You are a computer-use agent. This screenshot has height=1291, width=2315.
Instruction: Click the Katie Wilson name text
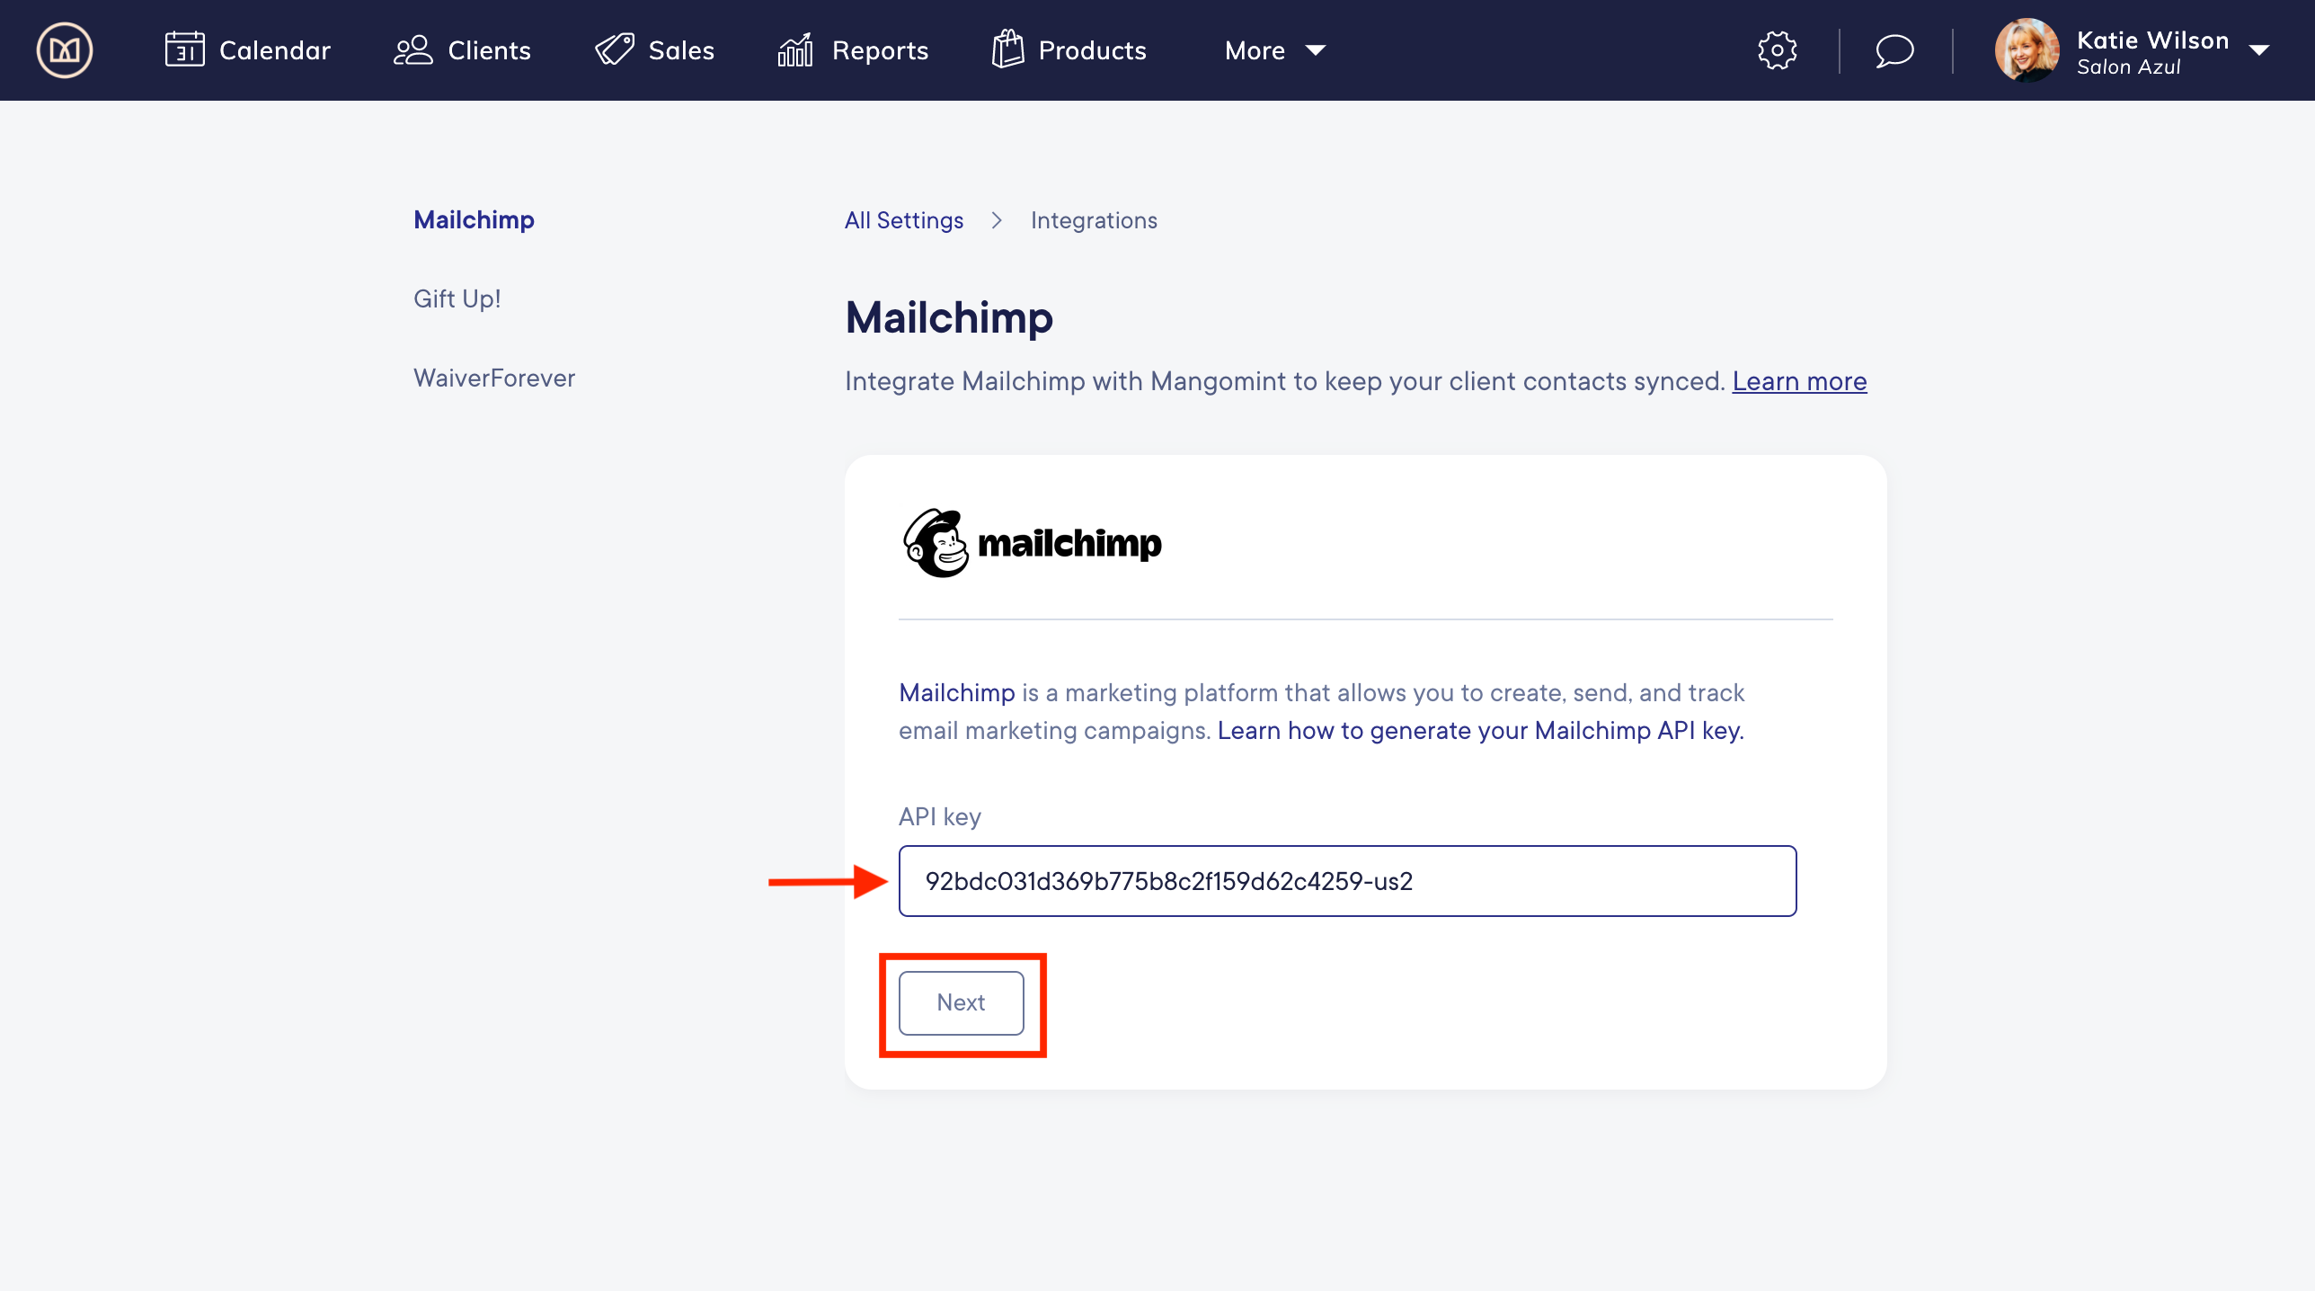pos(2152,40)
